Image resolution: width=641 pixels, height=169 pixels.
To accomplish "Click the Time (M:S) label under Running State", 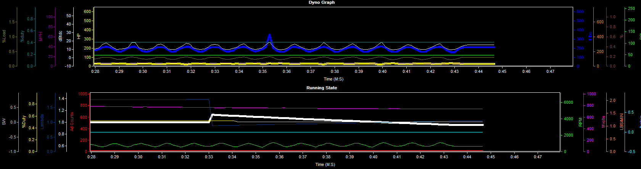I will (325, 165).
